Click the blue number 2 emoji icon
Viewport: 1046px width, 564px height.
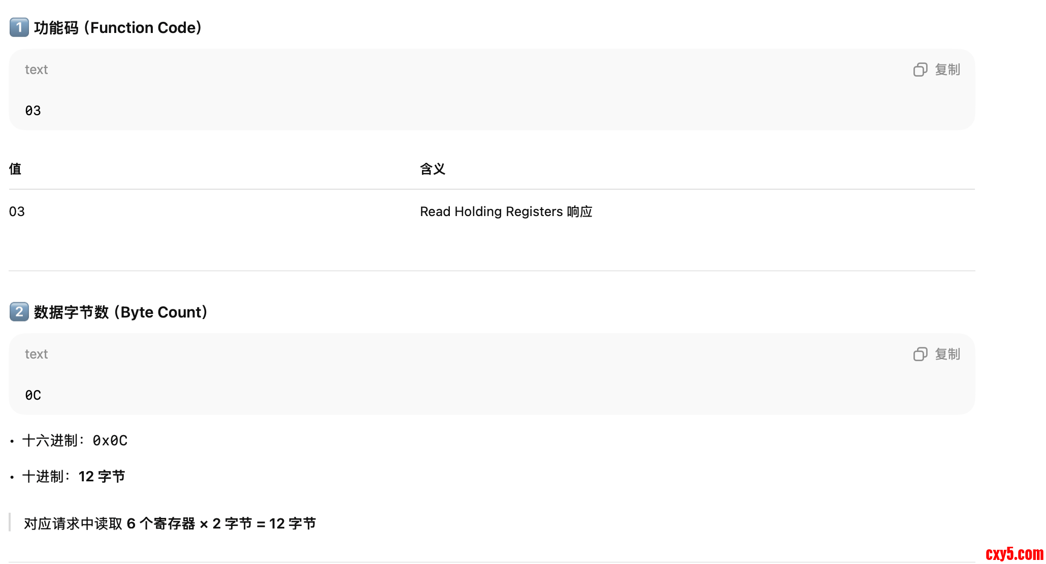pyautogui.click(x=19, y=312)
